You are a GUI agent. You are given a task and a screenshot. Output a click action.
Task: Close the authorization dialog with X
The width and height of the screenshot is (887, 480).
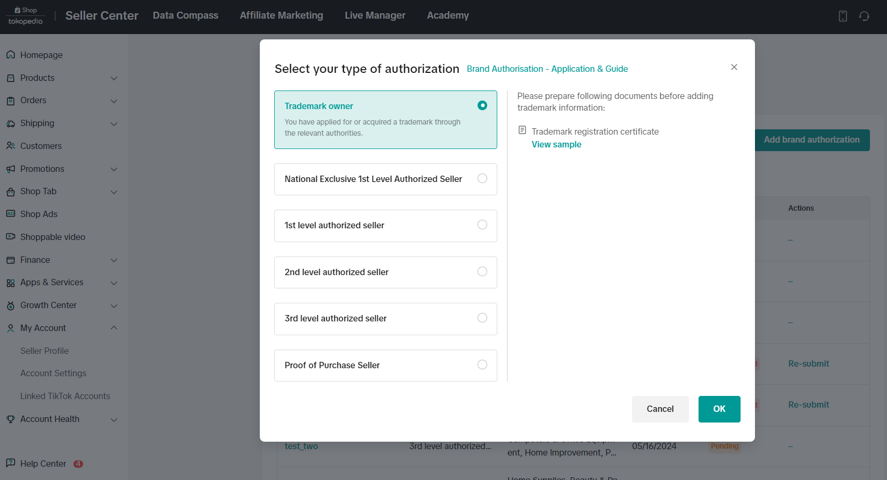tap(734, 67)
